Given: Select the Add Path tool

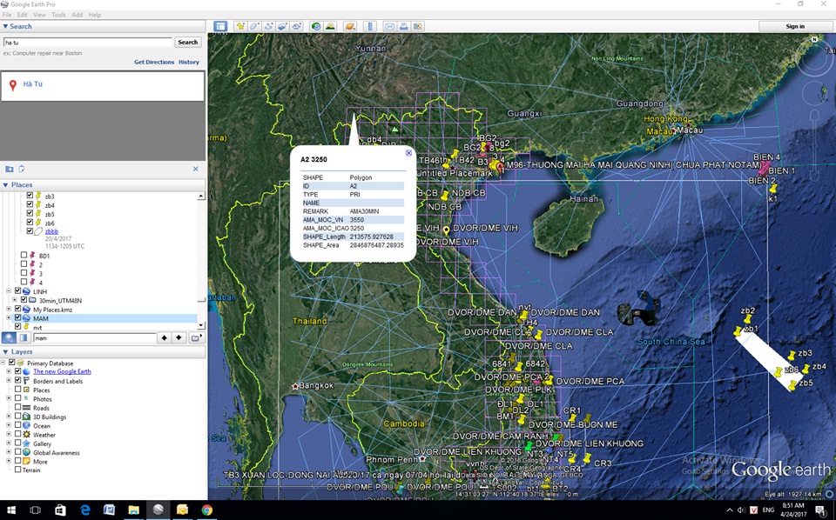Looking at the screenshot, I should pos(269,26).
